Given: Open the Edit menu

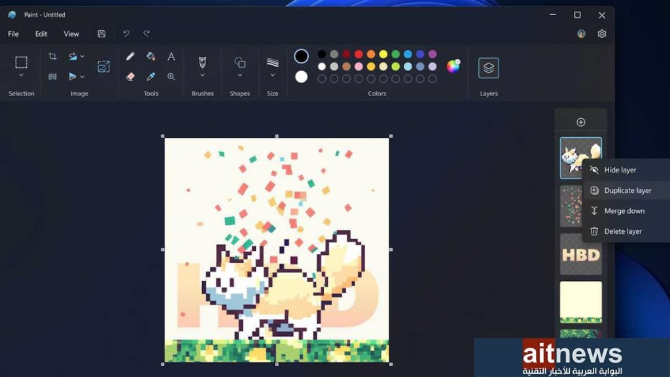Looking at the screenshot, I should point(41,34).
